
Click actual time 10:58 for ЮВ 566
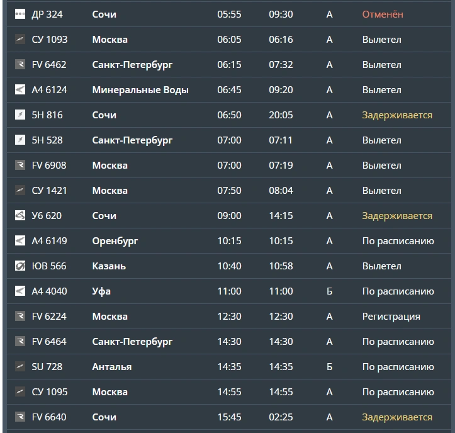point(281,266)
